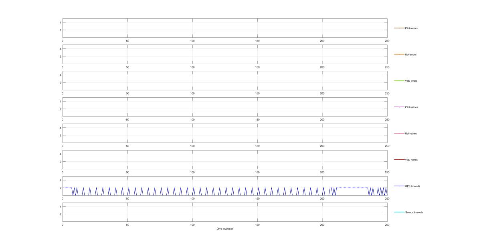Click the green VBD errors legend line
The height and width of the screenshot is (249, 481).
point(399,80)
